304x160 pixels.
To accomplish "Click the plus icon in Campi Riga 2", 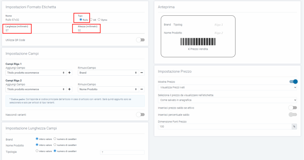I will tap(70, 89).
